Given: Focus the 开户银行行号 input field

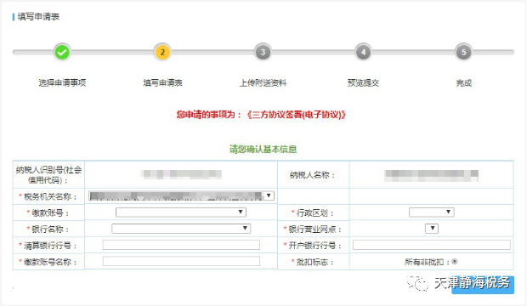Looking at the screenshot, I should coord(432,245).
